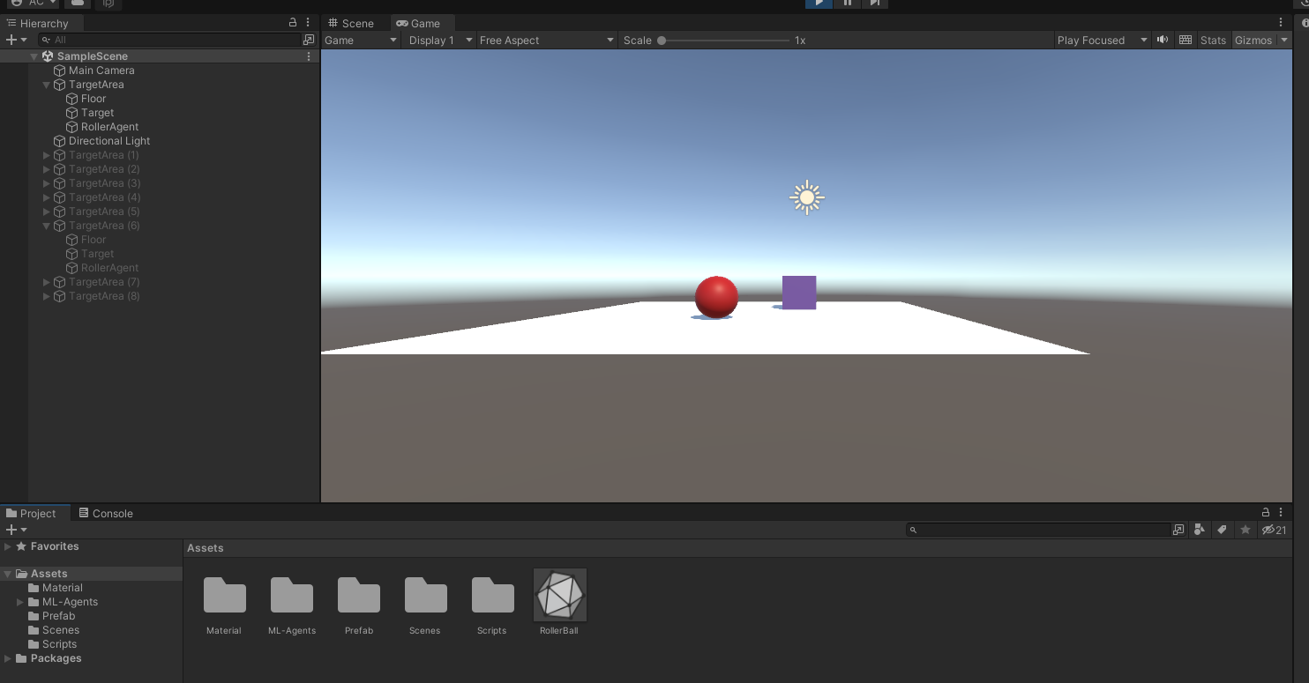Screen dimensions: 1309x683
Task: Open the Game view's three-dot options menu
Action: click(x=1281, y=23)
